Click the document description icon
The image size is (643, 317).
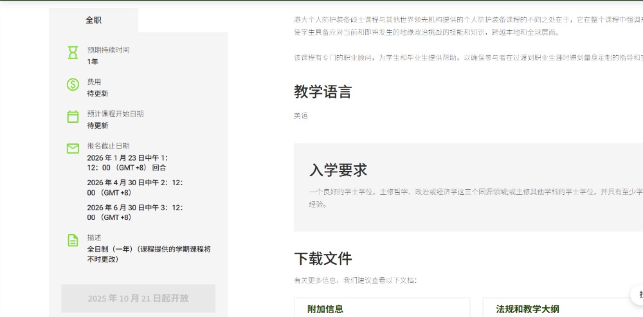pyautogui.click(x=73, y=240)
